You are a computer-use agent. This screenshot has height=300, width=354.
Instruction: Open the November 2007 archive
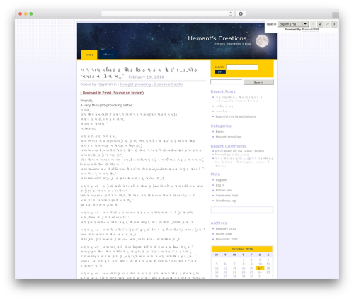point(227,239)
